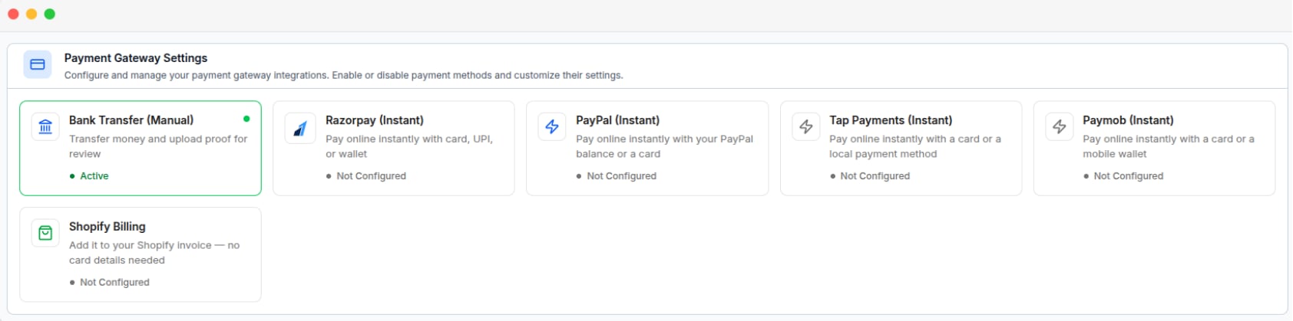Screen dimensions: 1293x321
Task: Maximize the window with the green button
Action: coord(50,14)
